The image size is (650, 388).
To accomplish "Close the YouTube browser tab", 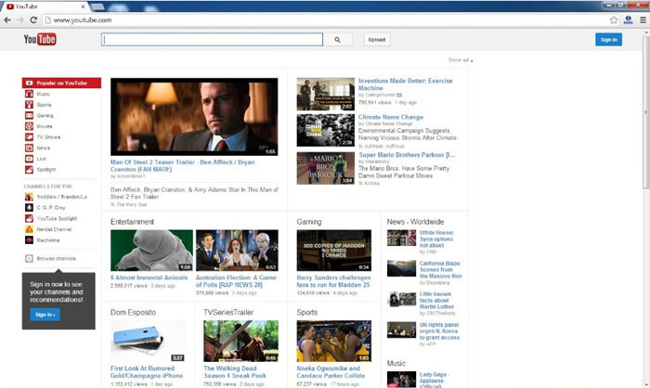I will pos(83,6).
